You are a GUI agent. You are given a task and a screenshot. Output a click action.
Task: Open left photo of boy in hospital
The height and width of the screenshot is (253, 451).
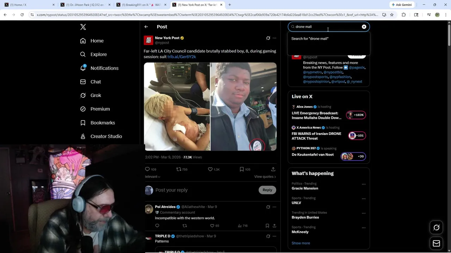tap(177, 106)
